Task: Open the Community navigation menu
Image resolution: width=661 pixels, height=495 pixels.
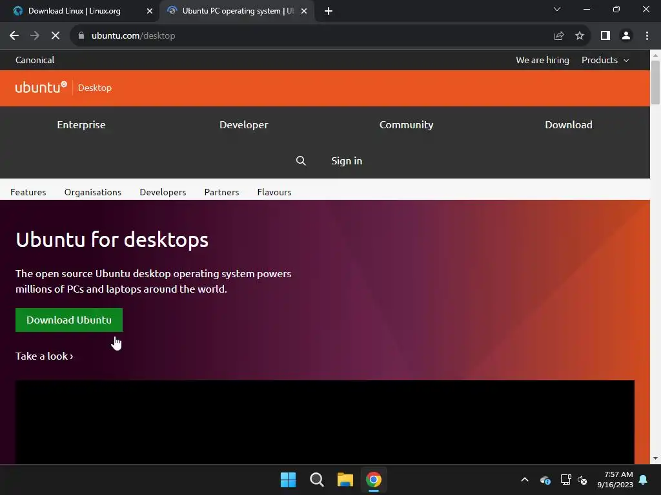Action: click(407, 124)
